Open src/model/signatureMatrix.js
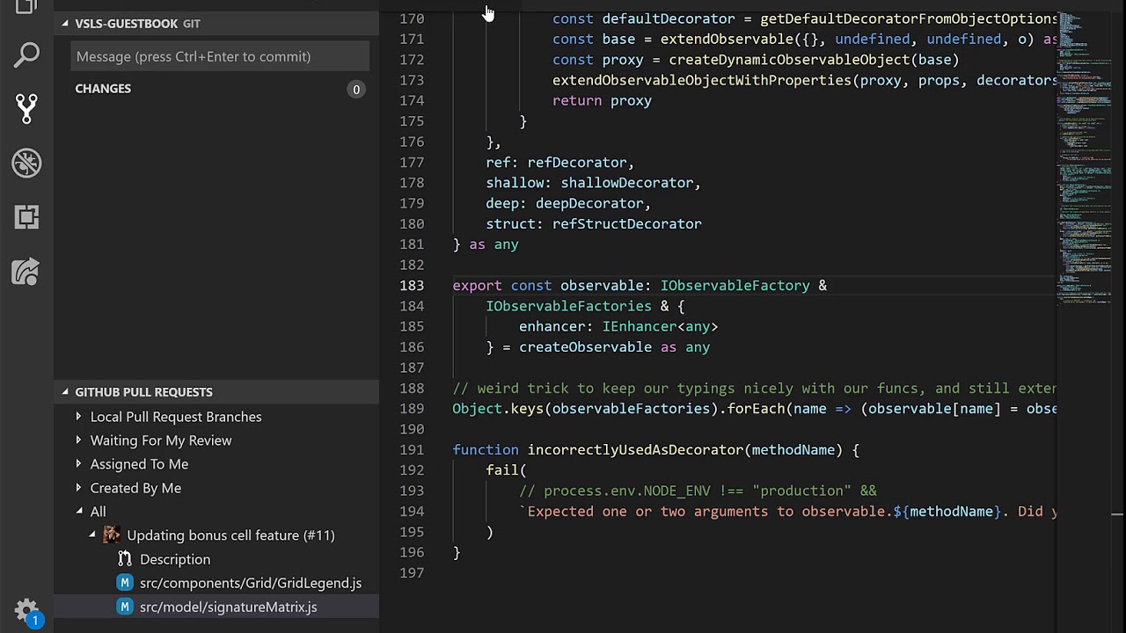Viewport: 1126px width, 633px height. click(x=228, y=607)
